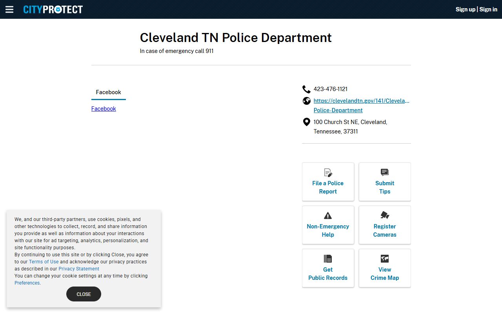The width and height of the screenshot is (502, 314).
Task: Open the hamburger navigation menu
Action: click(9, 9)
